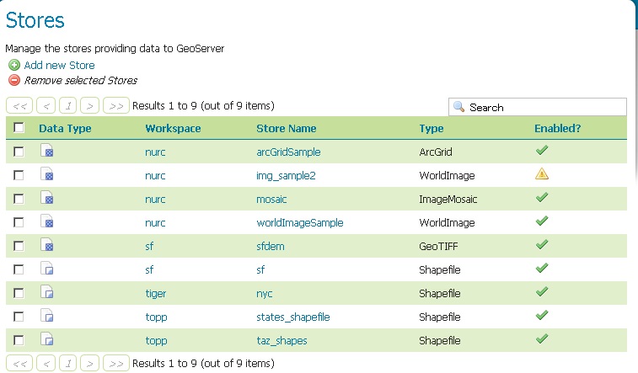Go to the next page using the top pager
Screen dimensions: 638x373
90,106
